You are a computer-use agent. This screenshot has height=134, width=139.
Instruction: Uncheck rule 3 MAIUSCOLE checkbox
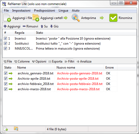pyautogui.click(x=5, y=49)
